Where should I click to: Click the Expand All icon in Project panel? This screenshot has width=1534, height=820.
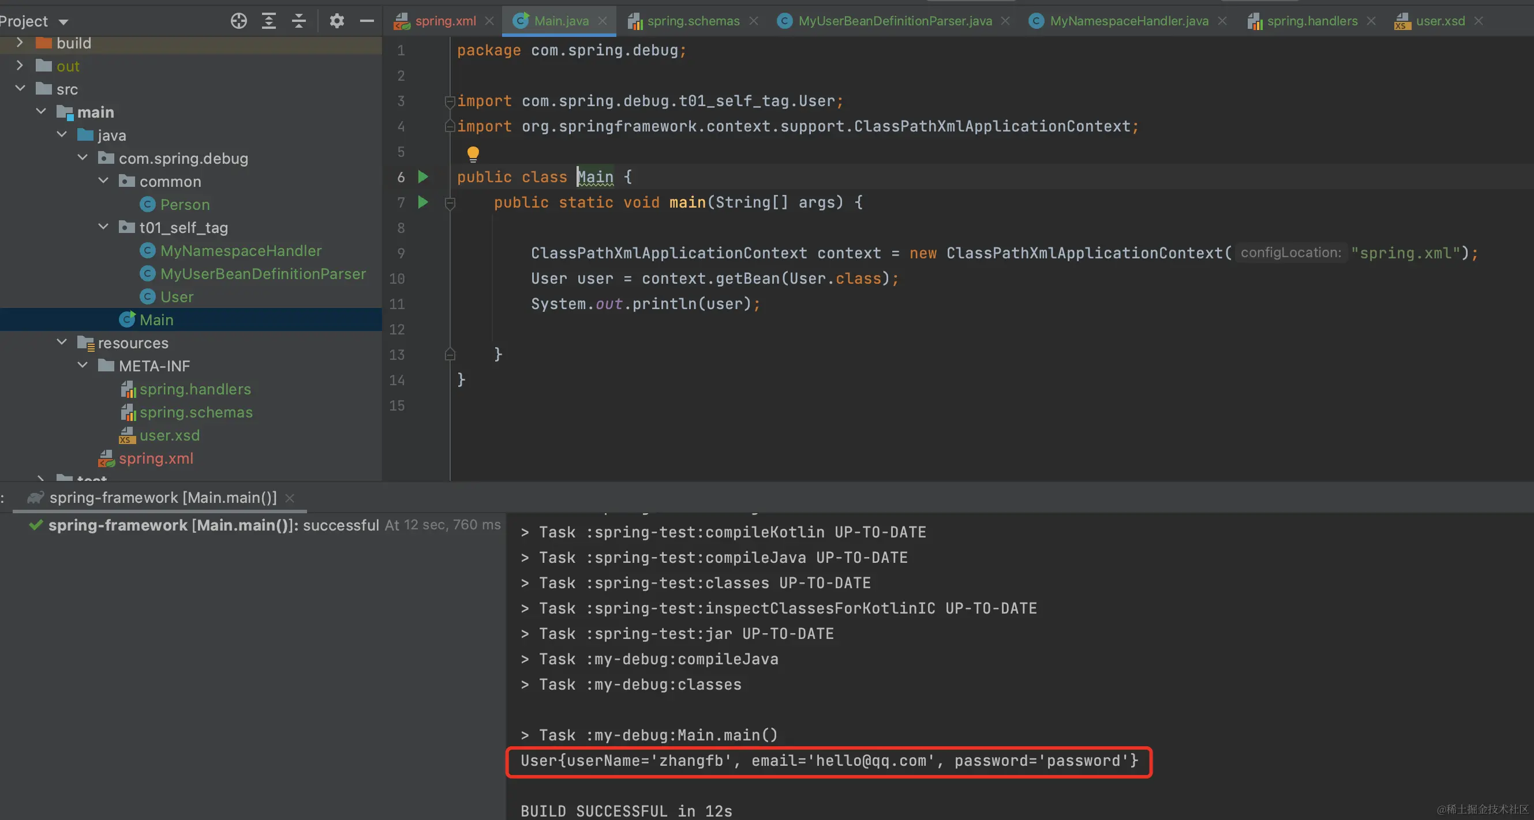268,21
